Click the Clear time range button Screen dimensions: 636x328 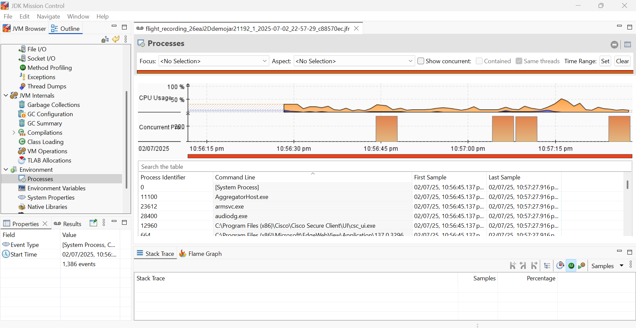coord(622,61)
